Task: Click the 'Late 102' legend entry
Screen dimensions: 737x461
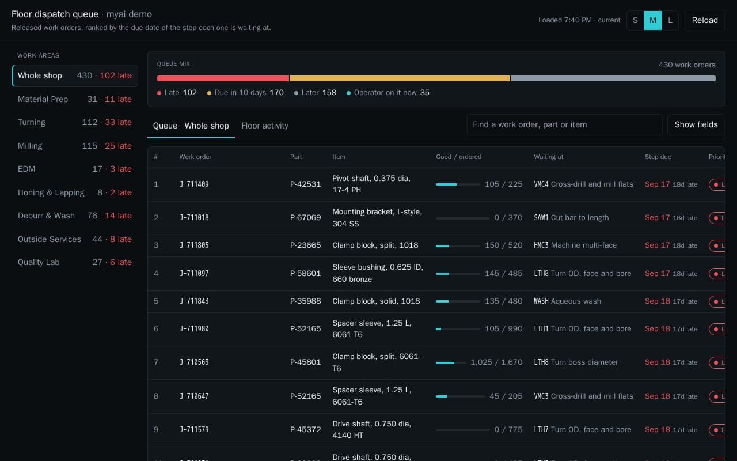Action: (177, 93)
